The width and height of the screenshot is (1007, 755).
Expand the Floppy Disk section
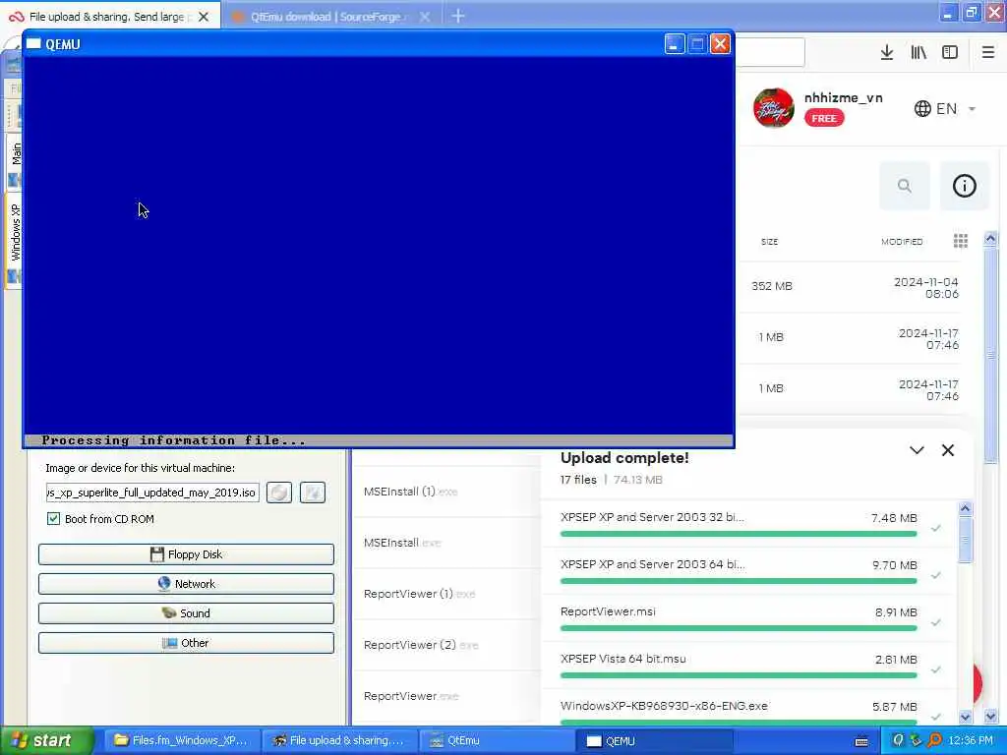(x=186, y=554)
